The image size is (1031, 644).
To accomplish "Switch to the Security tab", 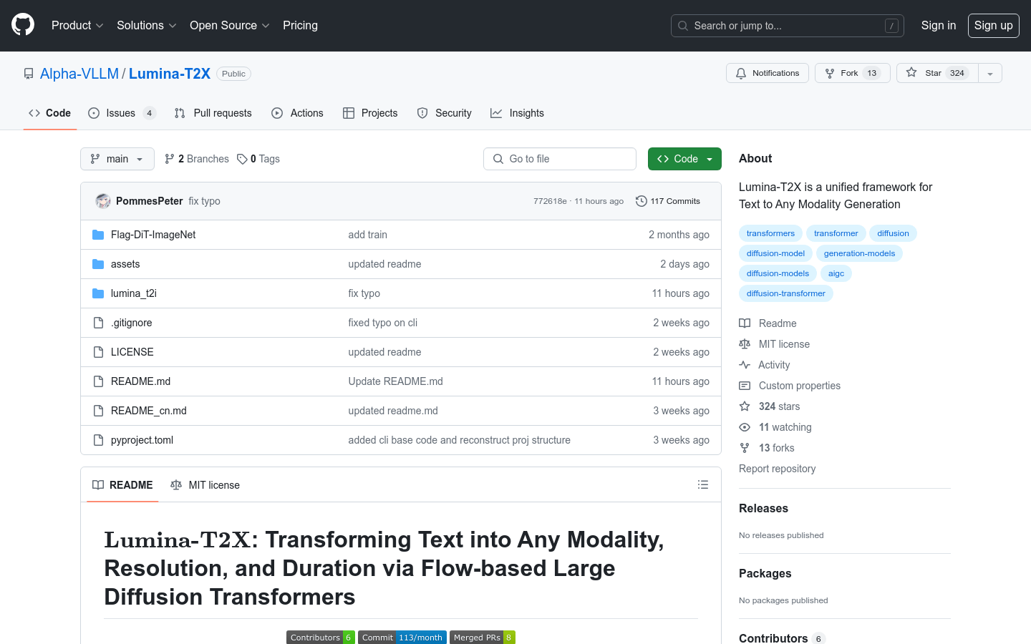I will (445, 113).
